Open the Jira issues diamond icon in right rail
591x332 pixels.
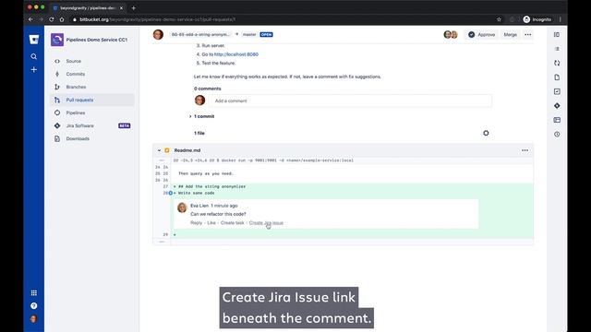coord(557,106)
